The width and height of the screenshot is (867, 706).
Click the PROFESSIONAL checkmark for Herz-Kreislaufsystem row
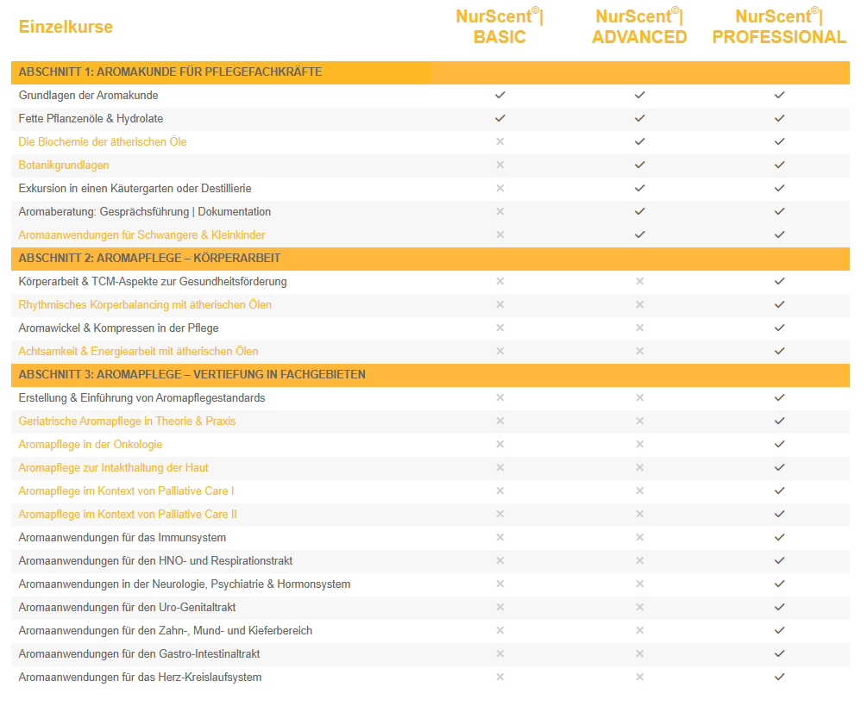click(779, 677)
